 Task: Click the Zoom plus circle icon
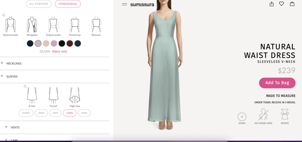(x=242, y=117)
